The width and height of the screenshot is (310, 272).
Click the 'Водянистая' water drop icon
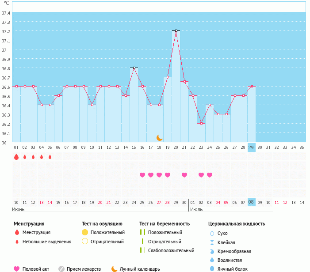212,260
